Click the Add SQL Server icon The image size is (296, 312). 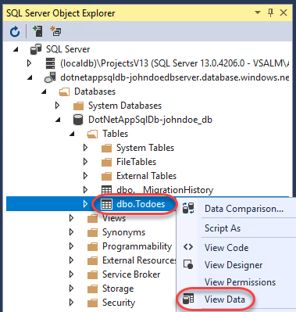coord(37,31)
